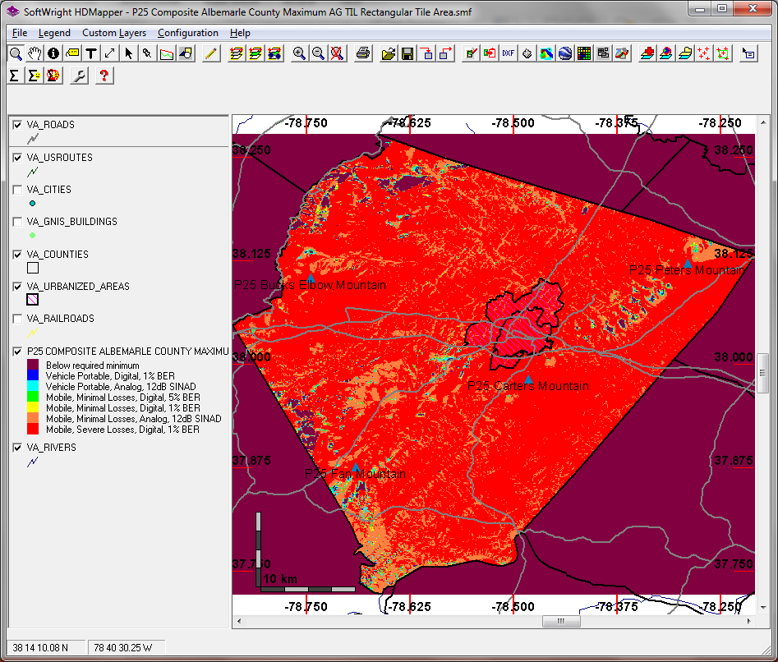The width and height of the screenshot is (778, 662).
Task: Click the map's horizontal scrollbar thumb
Action: pyautogui.click(x=561, y=621)
